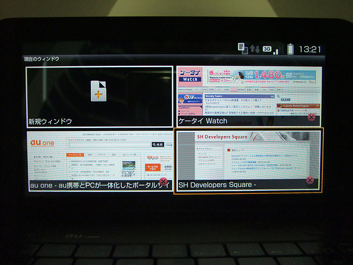Tap the signal strength bars icon
Screen dimensions: 353x265
pyautogui.click(x=276, y=52)
